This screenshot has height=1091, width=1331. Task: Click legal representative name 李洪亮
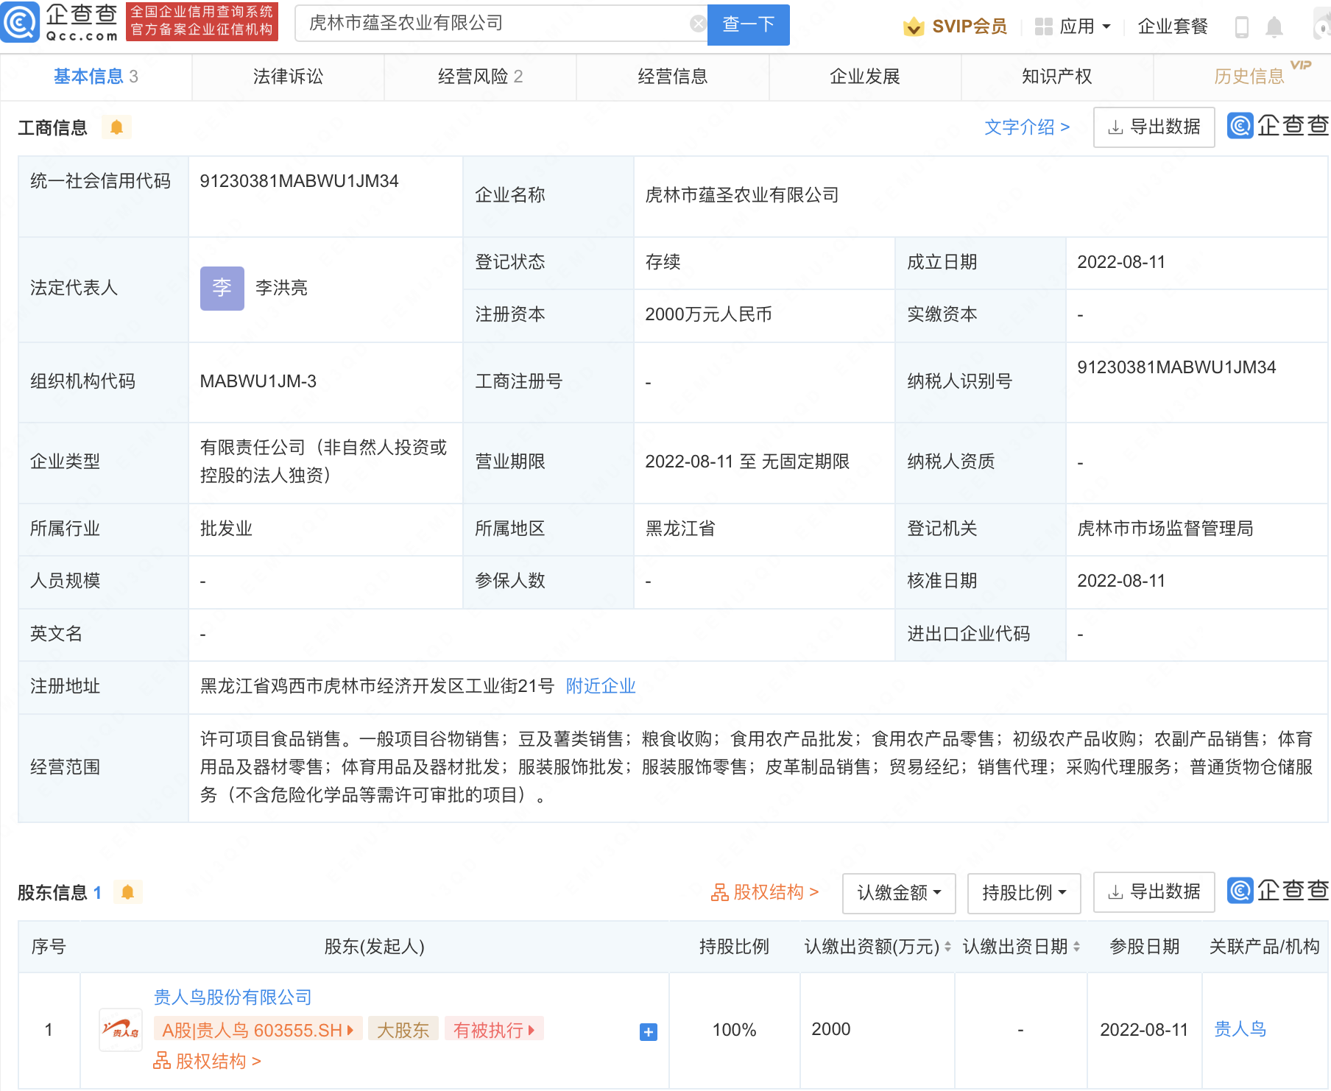pyautogui.click(x=281, y=288)
